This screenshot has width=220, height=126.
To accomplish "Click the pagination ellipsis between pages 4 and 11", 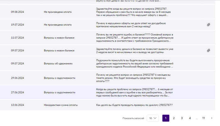I will pyautogui.click(x=197, y=118).
